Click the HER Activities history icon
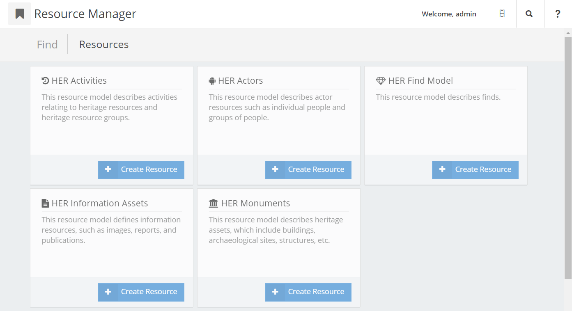The width and height of the screenshot is (572, 311). 45,81
